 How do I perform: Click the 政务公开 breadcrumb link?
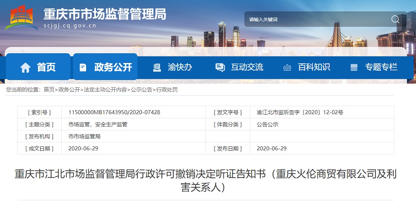pos(69,90)
